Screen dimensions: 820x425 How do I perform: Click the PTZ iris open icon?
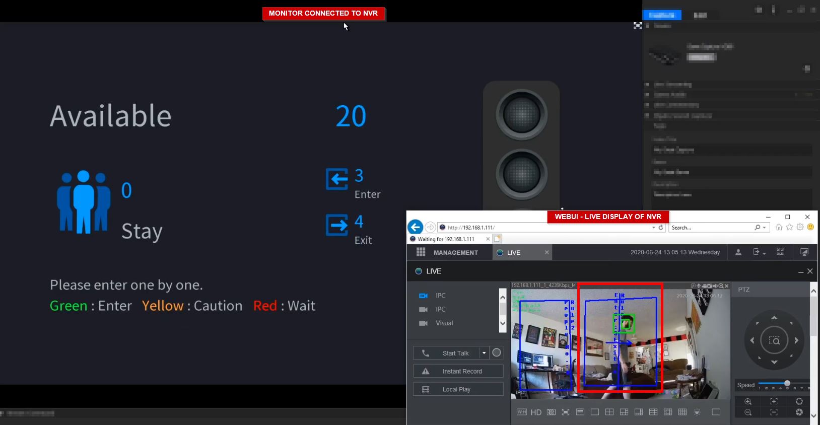[x=799, y=401]
